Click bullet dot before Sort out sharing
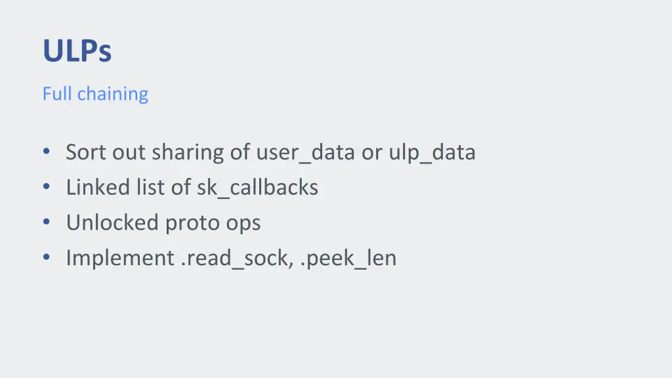 pos(47,152)
